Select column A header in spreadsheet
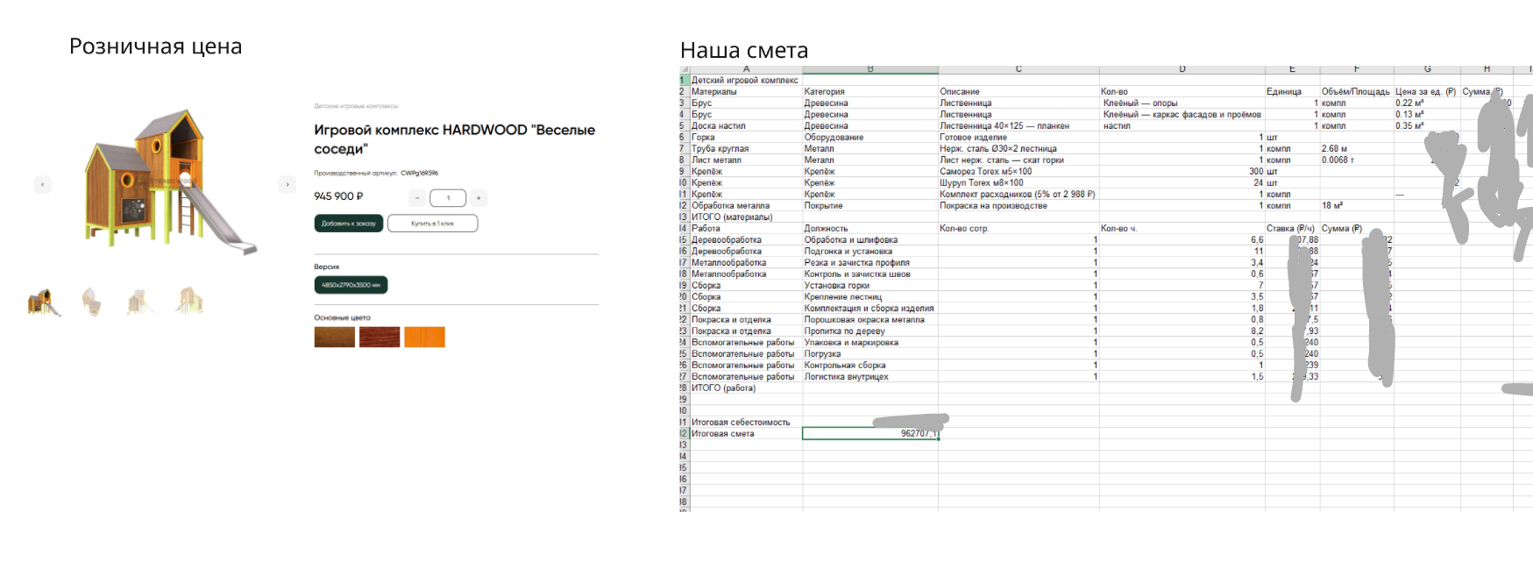The image size is (1533, 583). (x=746, y=69)
